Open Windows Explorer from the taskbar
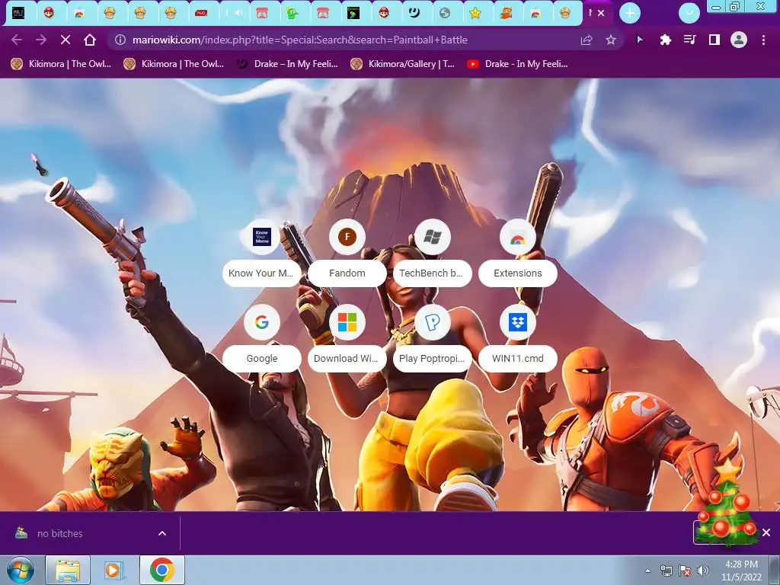Screen dimensions: 780x585 (x=68, y=570)
